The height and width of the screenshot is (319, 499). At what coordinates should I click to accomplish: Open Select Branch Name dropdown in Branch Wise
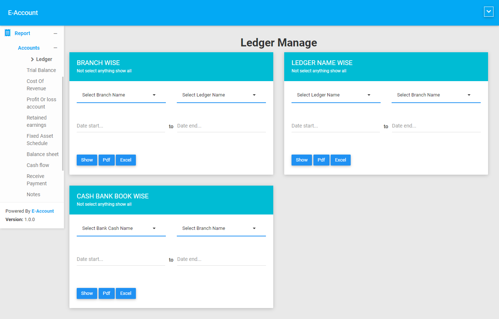(121, 95)
